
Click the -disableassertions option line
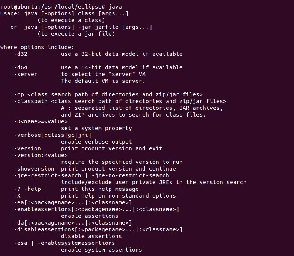click(x=98, y=229)
